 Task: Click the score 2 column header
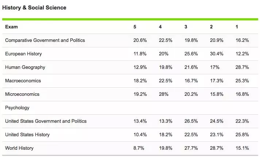212,27
